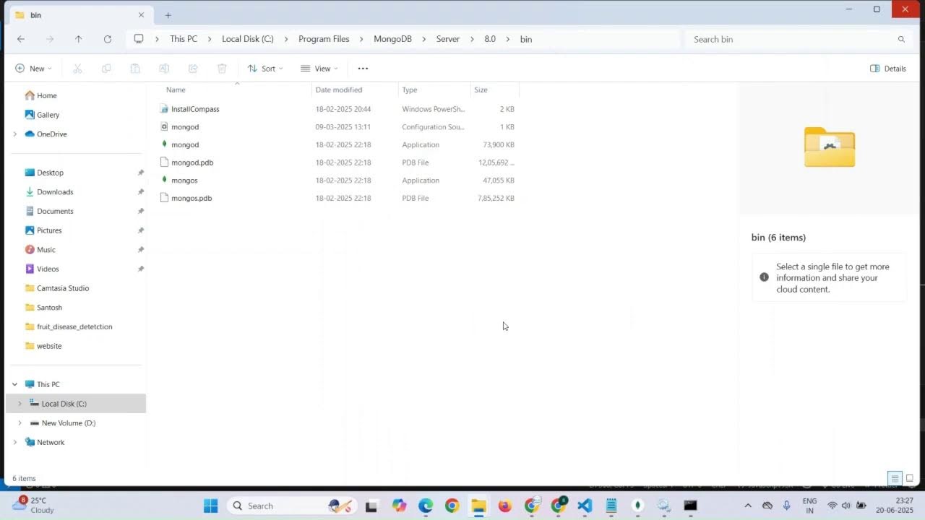Open the See more toolbar menu
The height and width of the screenshot is (520, 925).
coord(363,69)
